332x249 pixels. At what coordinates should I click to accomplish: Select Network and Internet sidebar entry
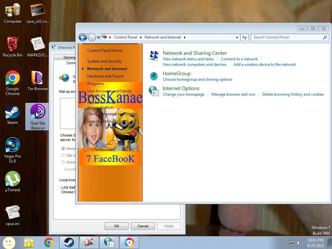(x=107, y=69)
